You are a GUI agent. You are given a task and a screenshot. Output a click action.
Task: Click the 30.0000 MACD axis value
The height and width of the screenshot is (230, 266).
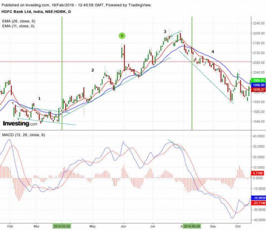(x=259, y=146)
